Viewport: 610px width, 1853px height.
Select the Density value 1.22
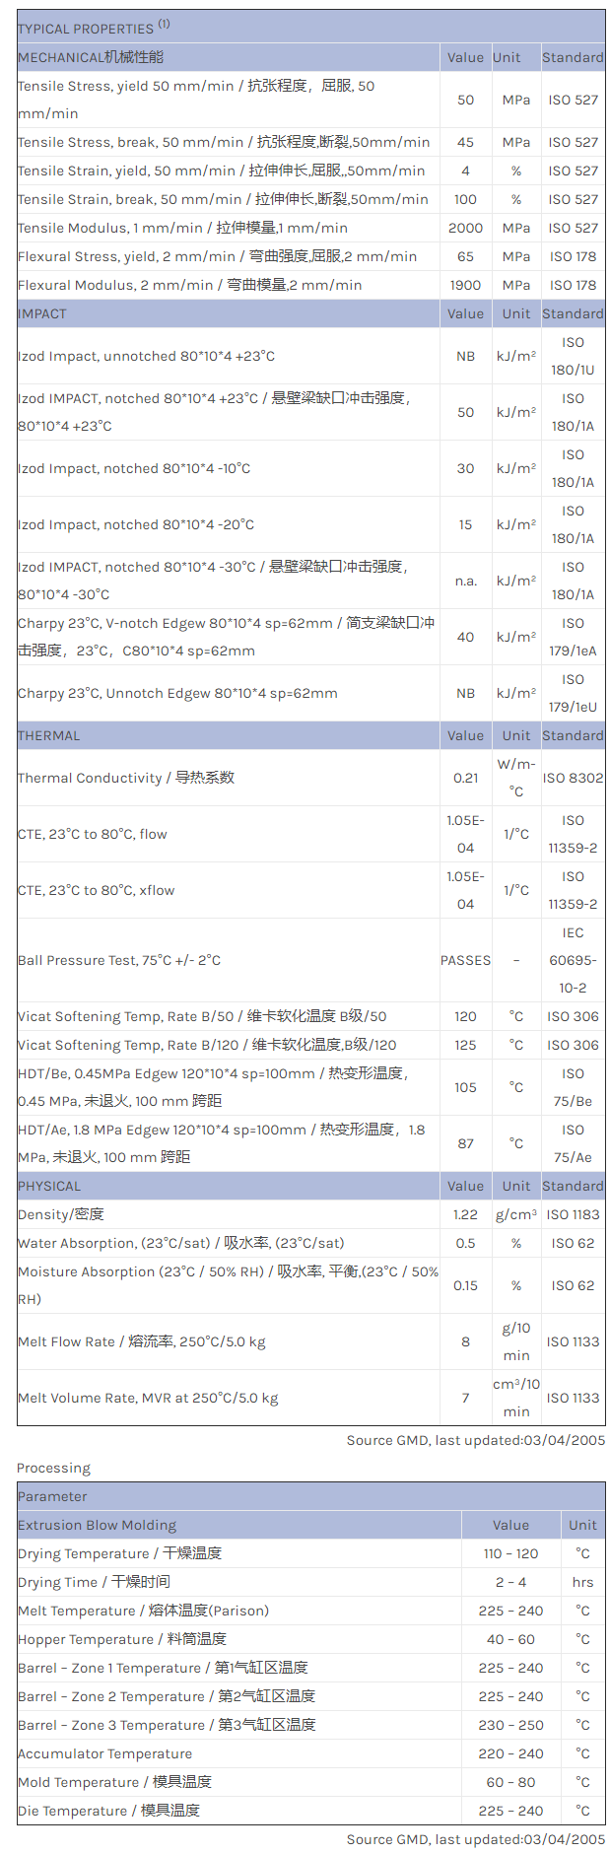click(465, 1214)
